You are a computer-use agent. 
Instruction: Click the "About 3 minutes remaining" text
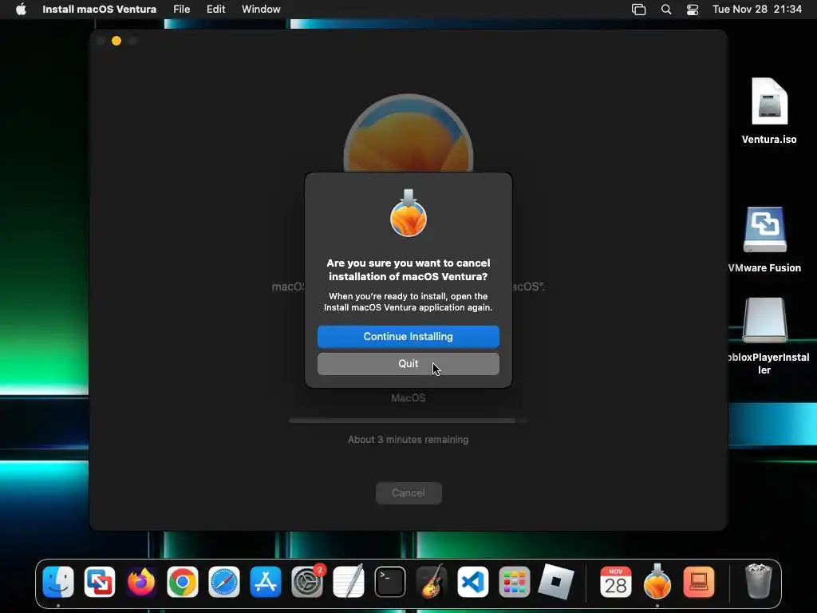[408, 440]
